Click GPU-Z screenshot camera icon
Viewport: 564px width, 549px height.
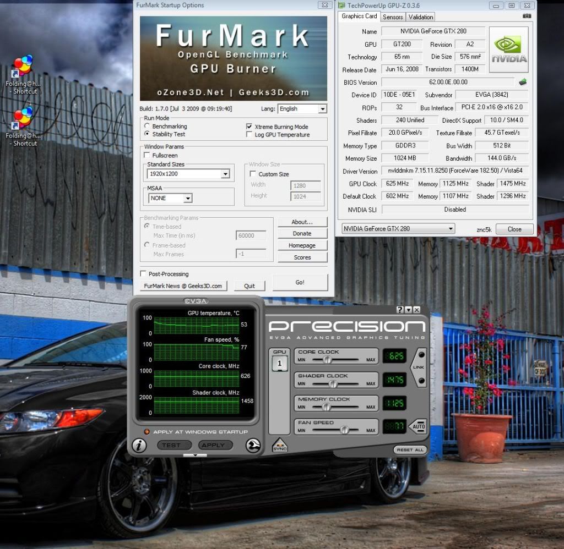coord(527,16)
